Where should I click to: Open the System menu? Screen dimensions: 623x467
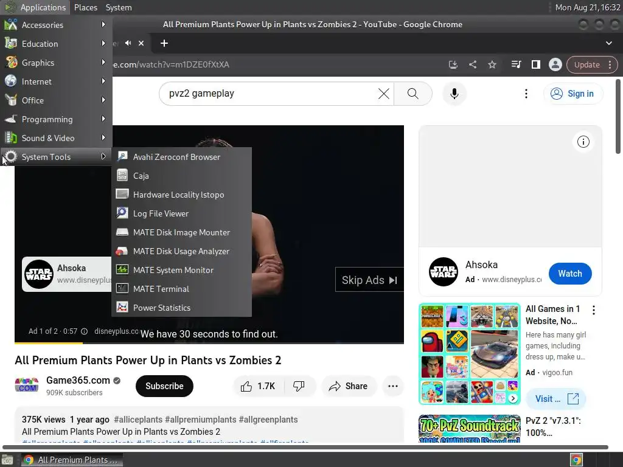coord(119,7)
